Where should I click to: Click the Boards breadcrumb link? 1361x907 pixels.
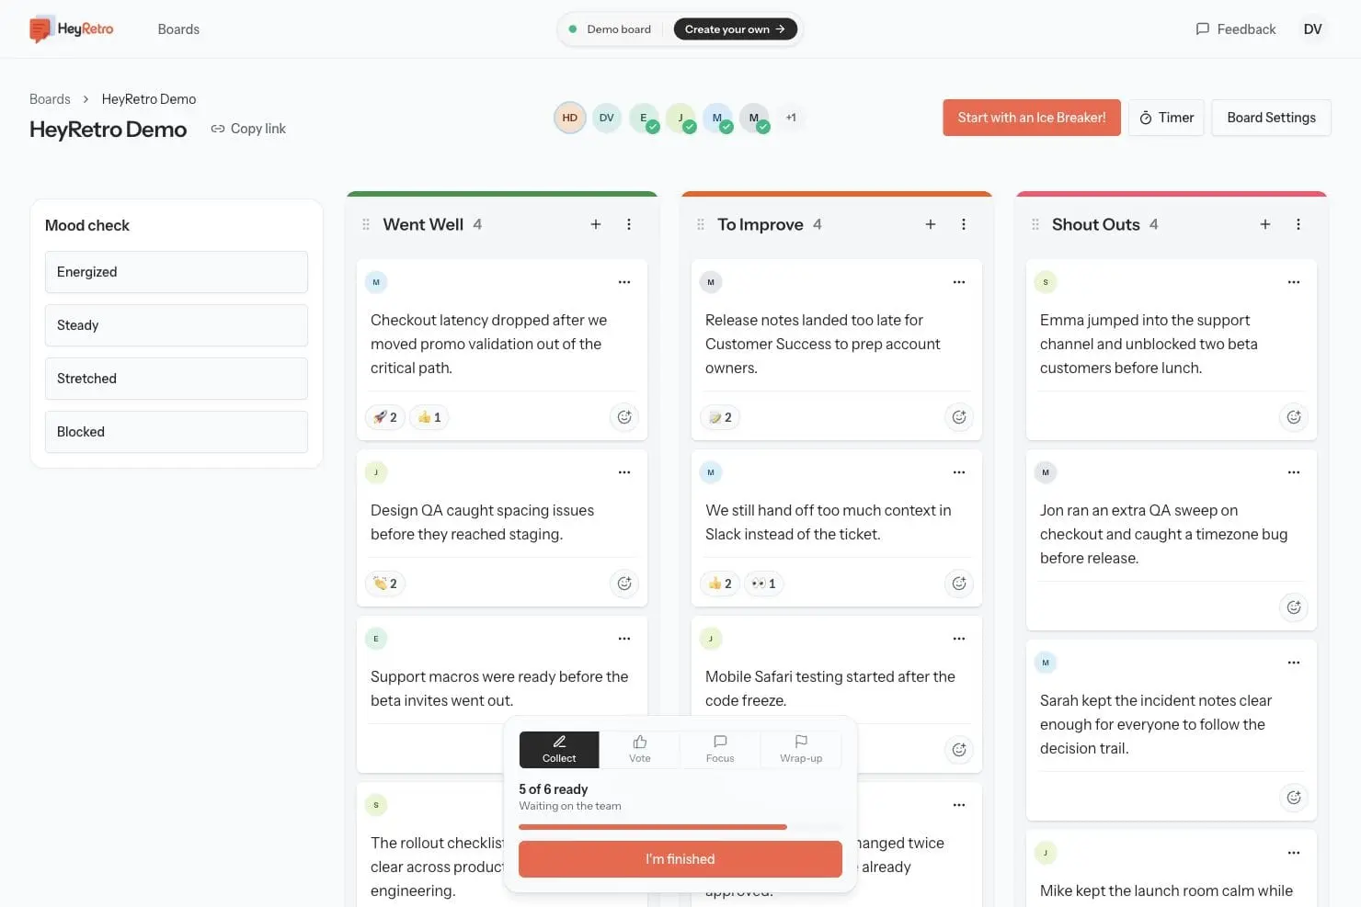(50, 99)
